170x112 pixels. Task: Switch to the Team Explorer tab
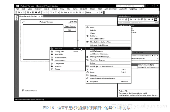click(x=138, y=52)
